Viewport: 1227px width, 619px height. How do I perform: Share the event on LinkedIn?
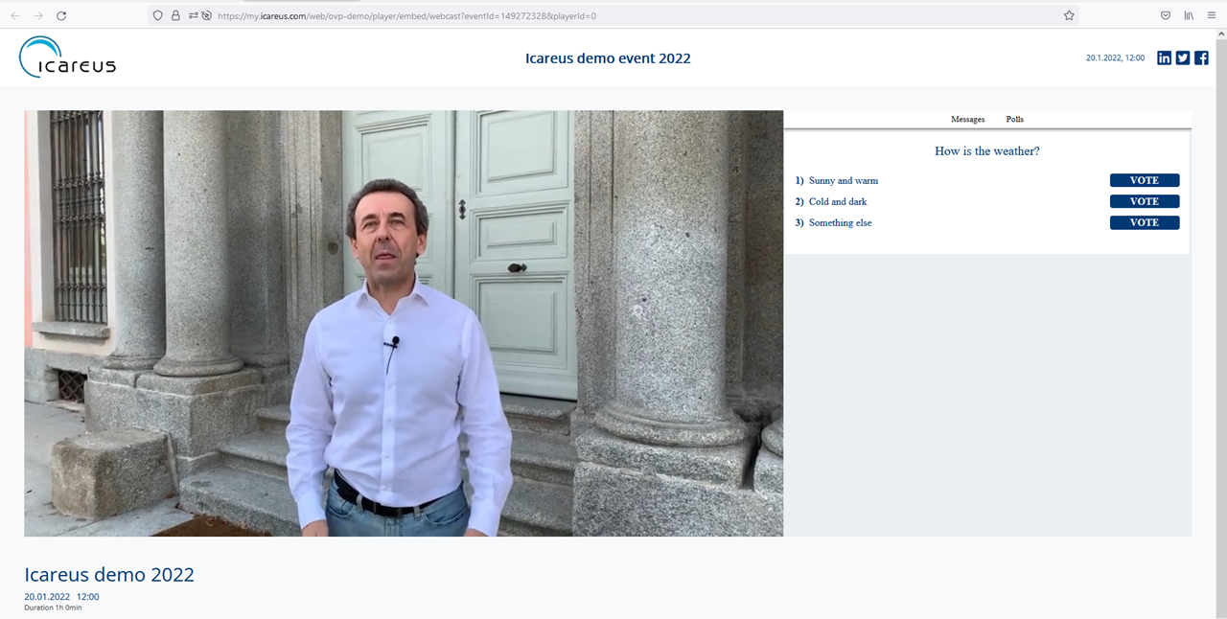(1164, 58)
